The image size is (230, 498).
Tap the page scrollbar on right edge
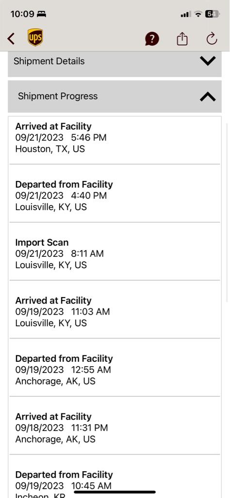(227, 212)
